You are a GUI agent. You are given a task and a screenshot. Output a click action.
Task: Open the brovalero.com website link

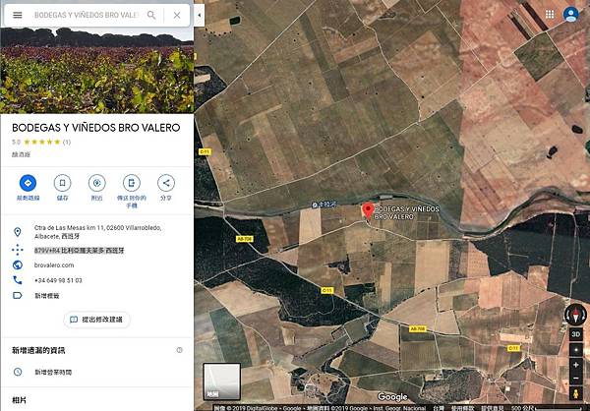54,264
